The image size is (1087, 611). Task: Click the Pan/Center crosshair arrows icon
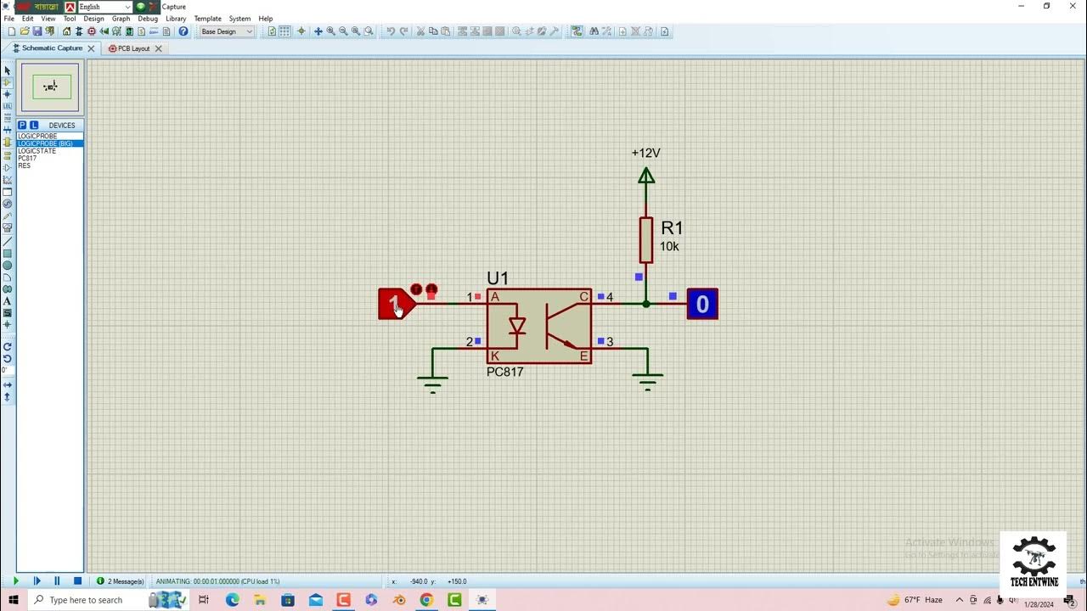click(318, 31)
